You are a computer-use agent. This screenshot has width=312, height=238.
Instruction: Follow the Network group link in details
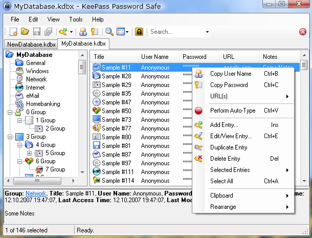[x=36, y=193]
